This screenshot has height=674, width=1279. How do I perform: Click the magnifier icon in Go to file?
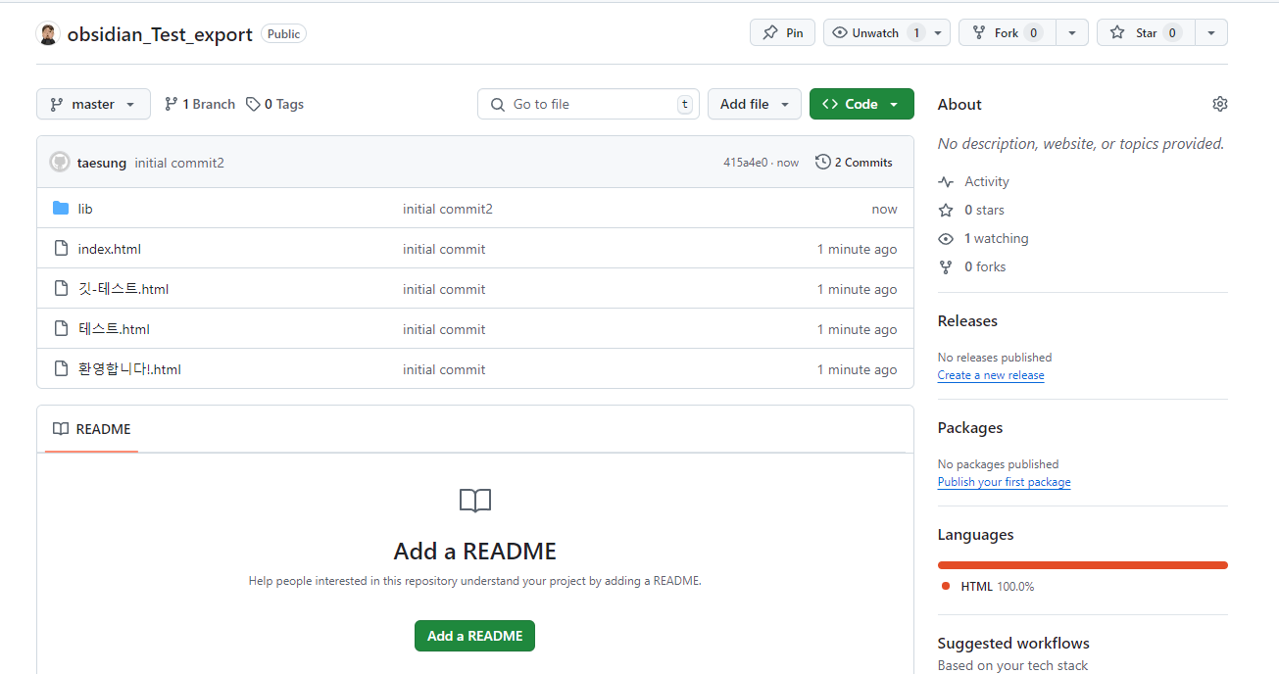click(x=497, y=104)
